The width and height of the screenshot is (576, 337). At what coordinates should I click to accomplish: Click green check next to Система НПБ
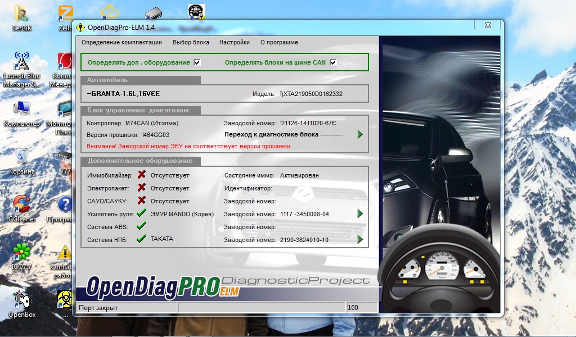click(x=141, y=239)
